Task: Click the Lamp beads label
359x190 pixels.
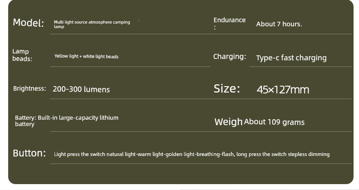Action: click(22, 55)
